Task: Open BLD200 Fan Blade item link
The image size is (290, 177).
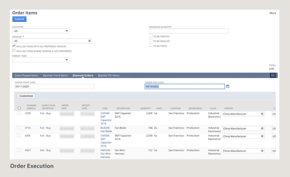Action: [x=106, y=130]
